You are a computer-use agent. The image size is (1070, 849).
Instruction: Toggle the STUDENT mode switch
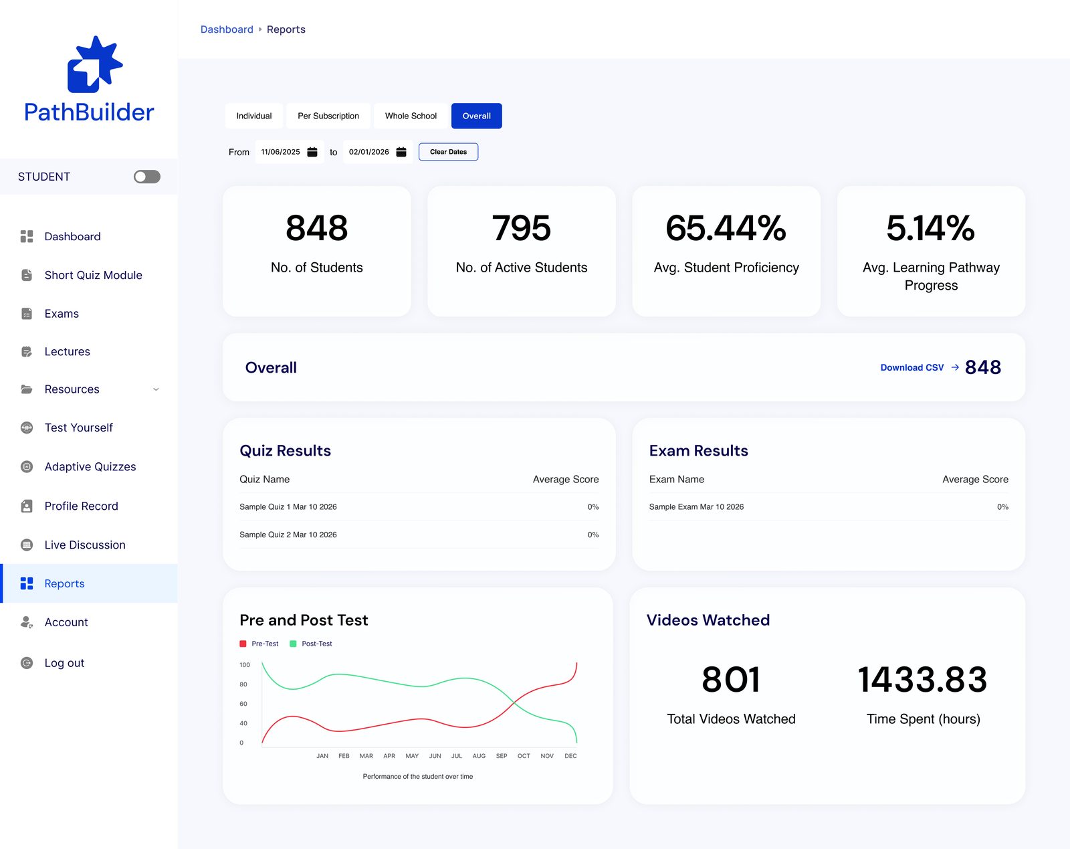tap(147, 177)
